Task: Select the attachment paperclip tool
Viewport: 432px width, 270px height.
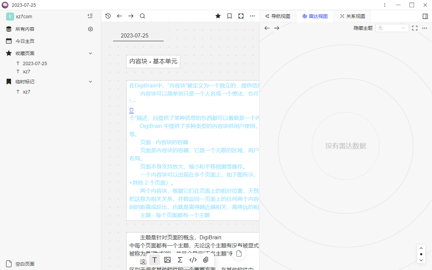Action: coord(206,260)
